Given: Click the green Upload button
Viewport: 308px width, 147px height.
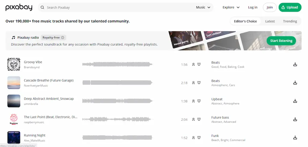Looking at the screenshot, I should [x=290, y=7].
